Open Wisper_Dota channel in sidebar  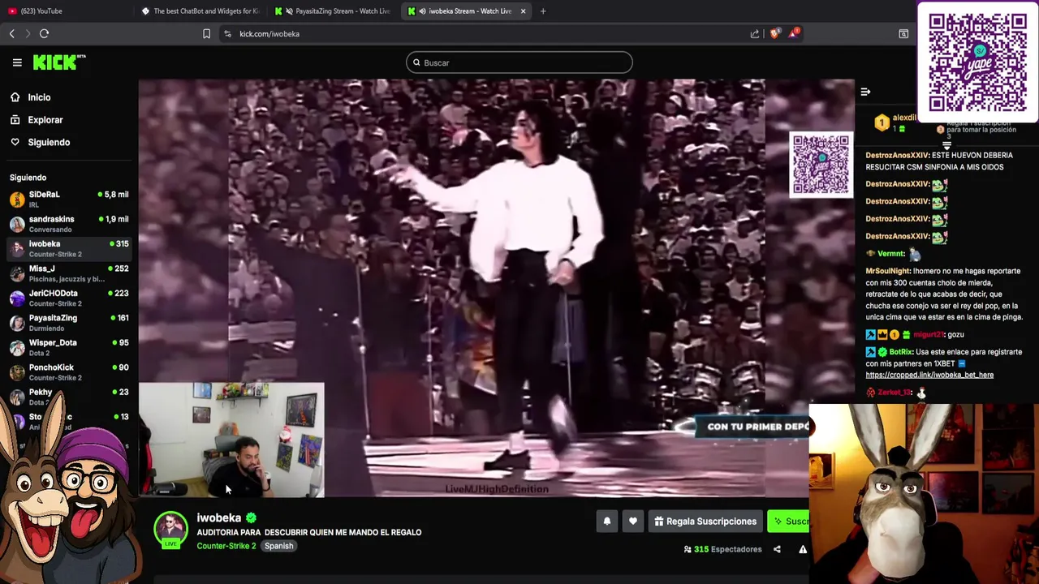click(x=68, y=347)
